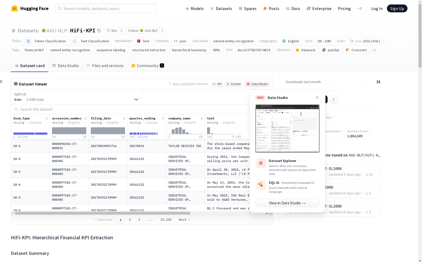Open the Files and versions tab

(x=105, y=66)
